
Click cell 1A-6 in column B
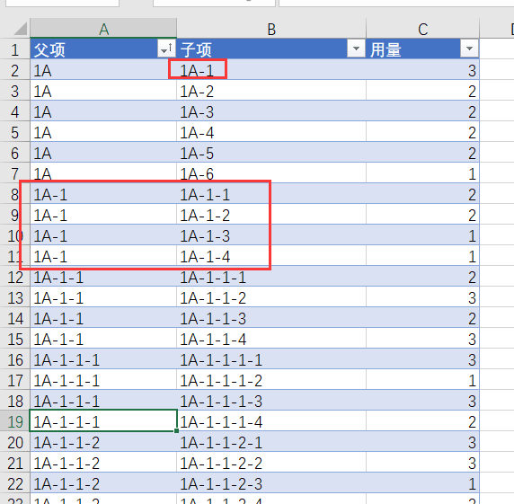(x=271, y=173)
